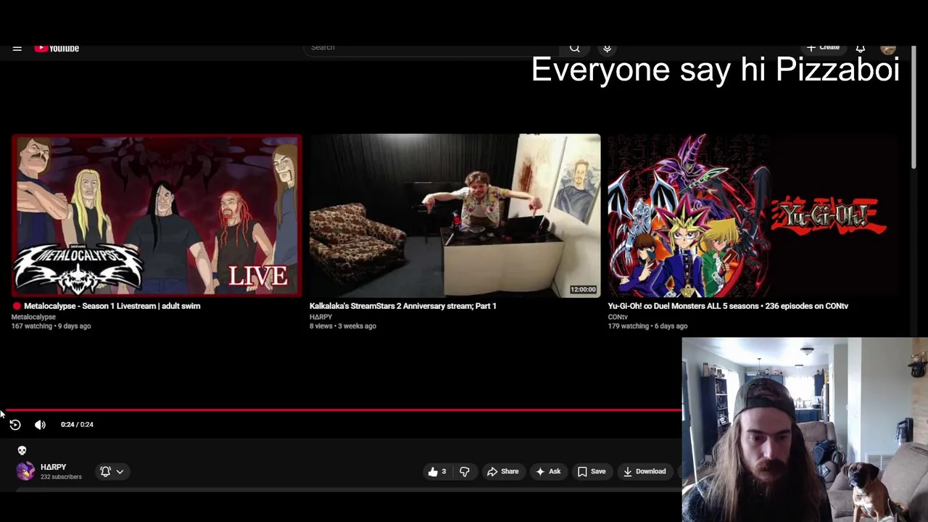The height and width of the screenshot is (522, 928).
Task: Visit the Metalocalypse channel name link
Action: [x=33, y=317]
